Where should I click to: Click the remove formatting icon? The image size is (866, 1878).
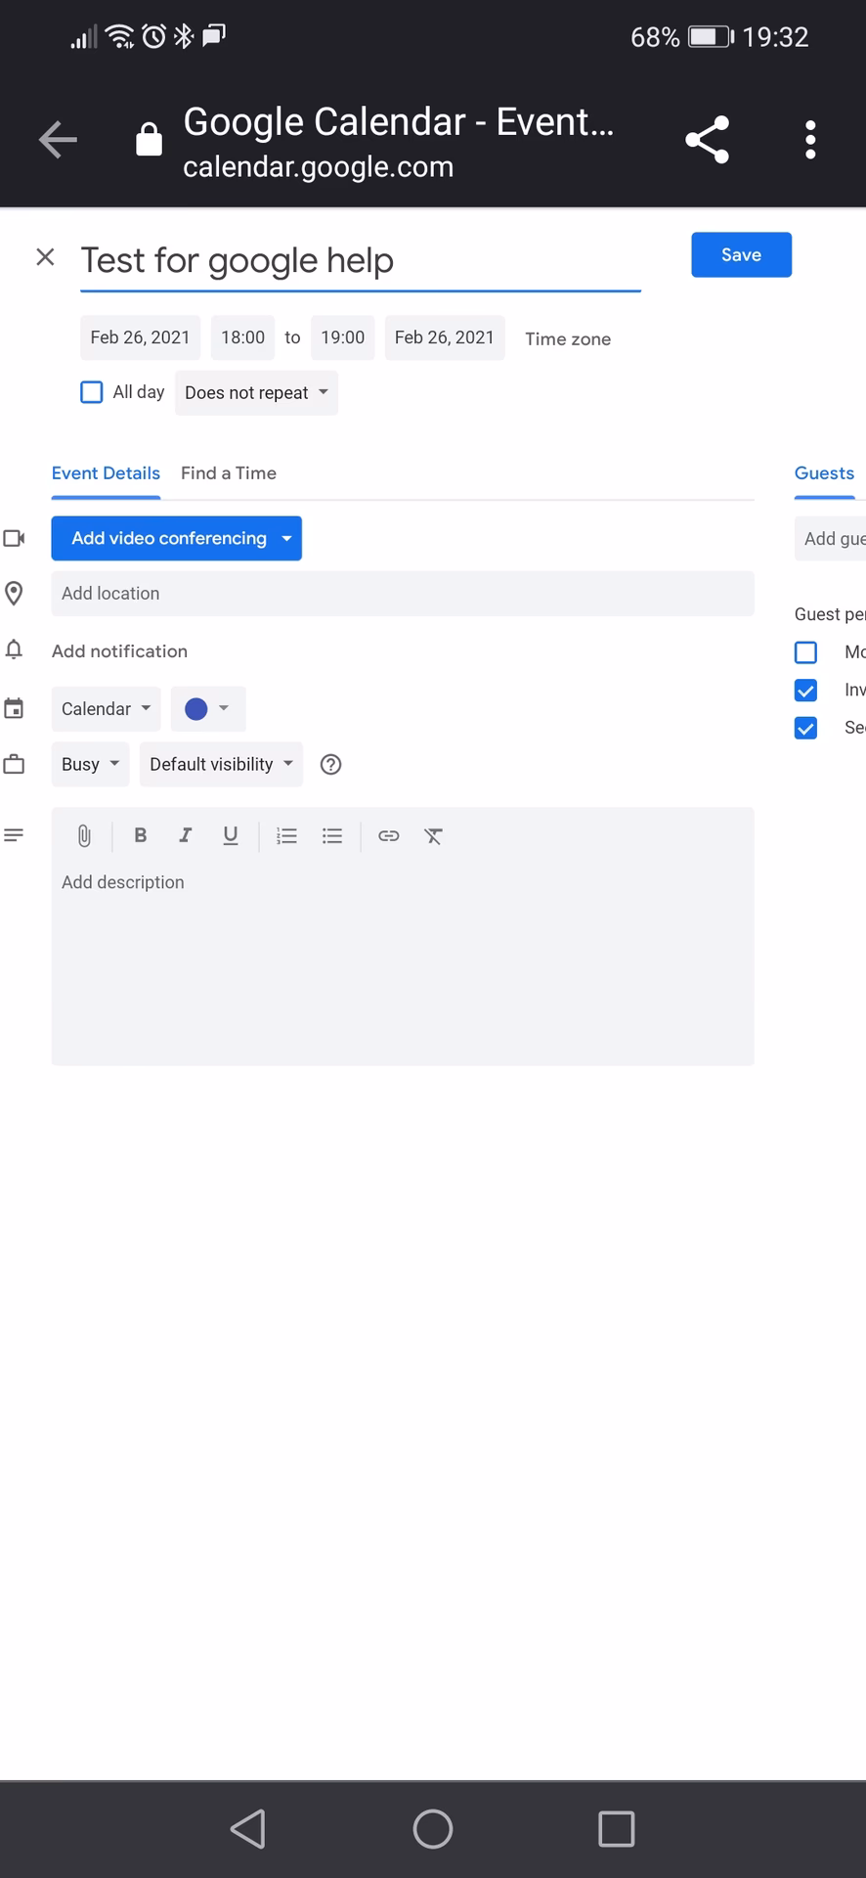[x=434, y=836]
